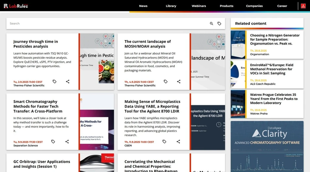The image size is (310, 172).
Task: Open Correlating the Mechanical and Chemical Properties
Action: [x=151, y=166]
